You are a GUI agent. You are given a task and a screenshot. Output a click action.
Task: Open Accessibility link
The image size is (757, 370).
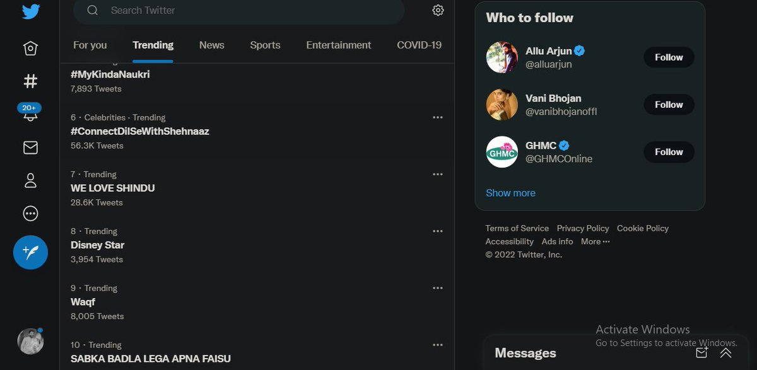[510, 241]
